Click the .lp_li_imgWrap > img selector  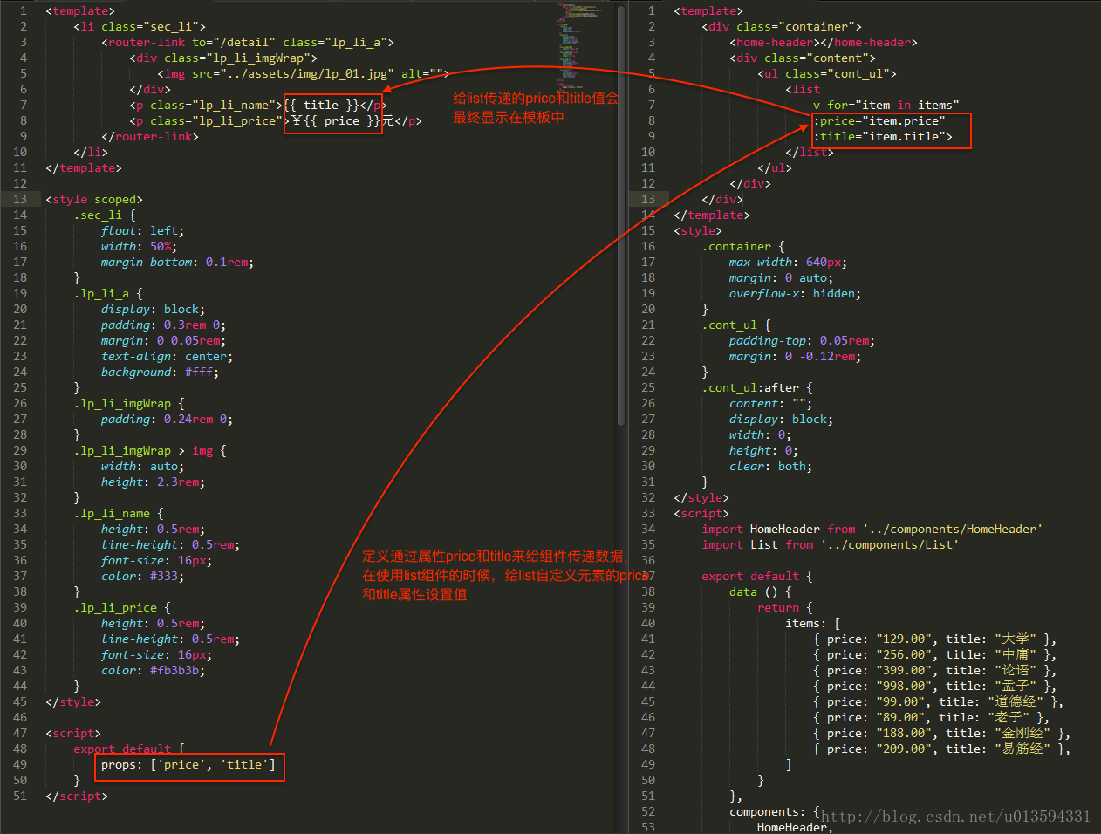[x=150, y=450]
